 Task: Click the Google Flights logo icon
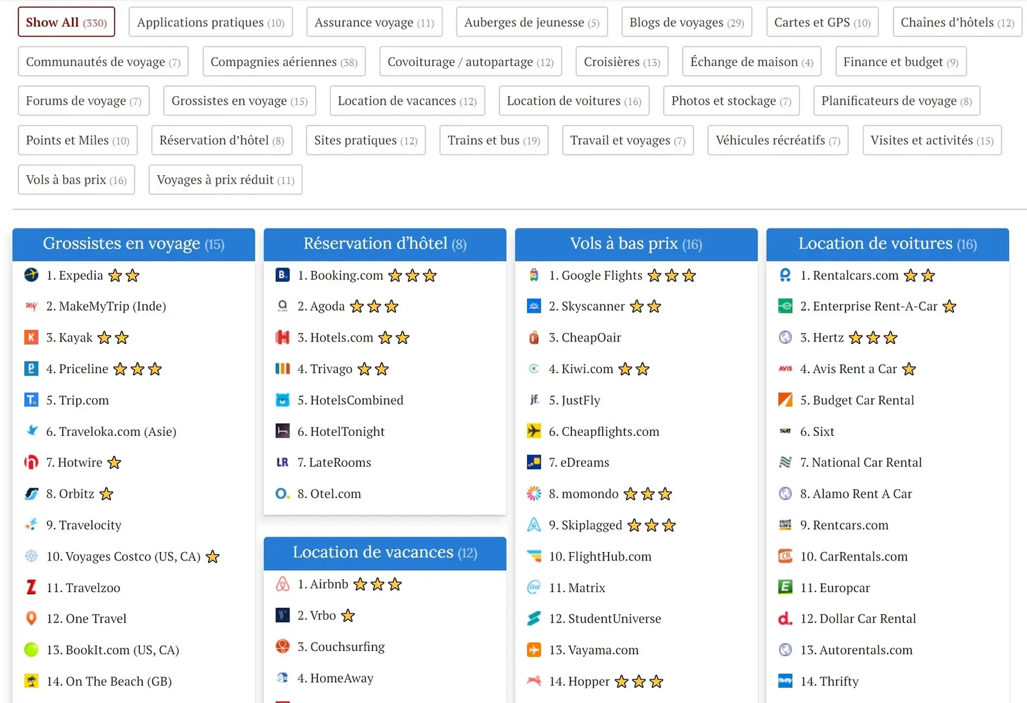click(534, 275)
